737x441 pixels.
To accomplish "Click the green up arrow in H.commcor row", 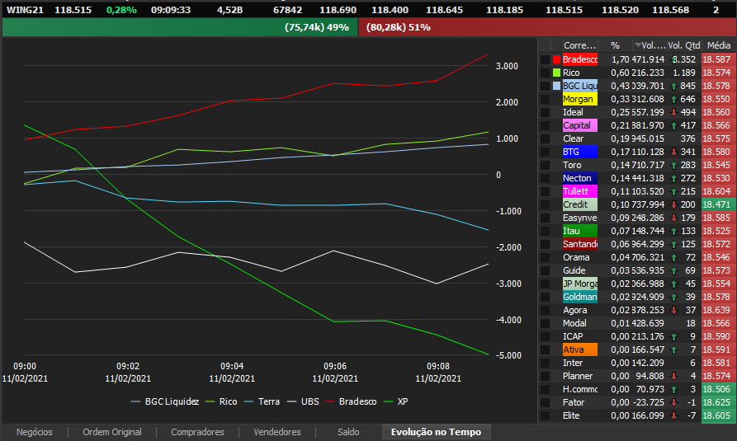I will [673, 389].
